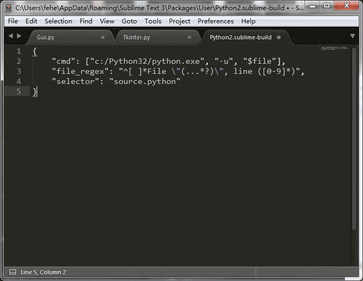The height and width of the screenshot is (281, 363).
Task: Click the opening brace on line 1
Action: click(x=35, y=52)
